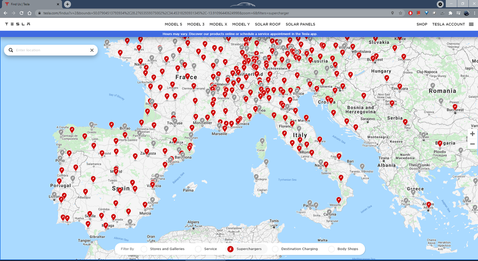478x261 pixels.
Task: Select the red pin near Messina
Action: [x=339, y=200]
